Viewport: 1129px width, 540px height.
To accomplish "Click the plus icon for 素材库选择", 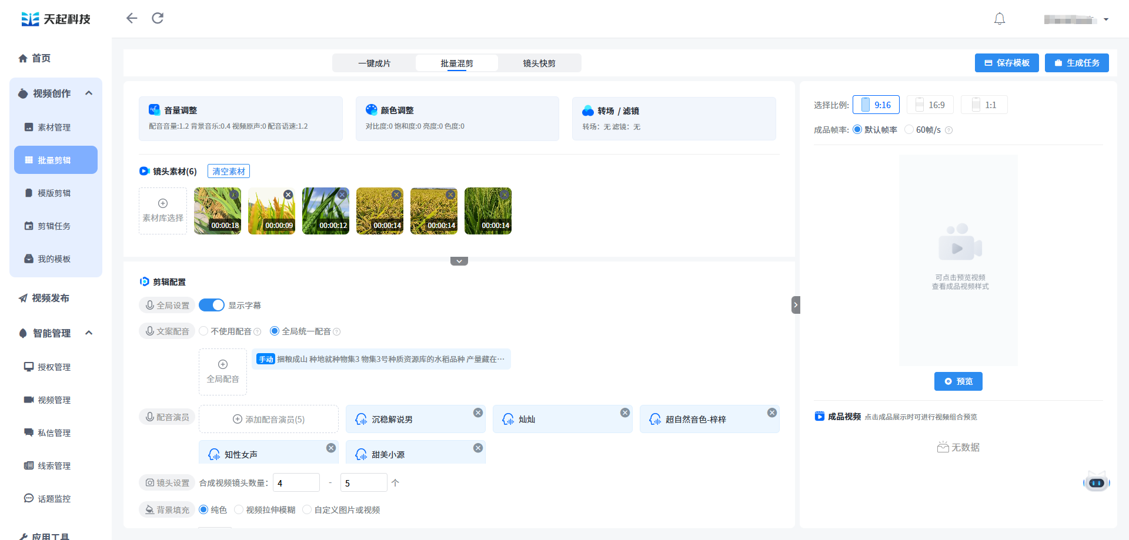I will click(x=163, y=203).
